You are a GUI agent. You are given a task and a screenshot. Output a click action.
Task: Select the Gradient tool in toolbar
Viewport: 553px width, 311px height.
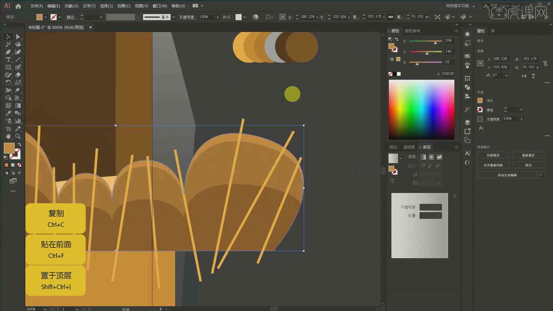tap(18, 105)
